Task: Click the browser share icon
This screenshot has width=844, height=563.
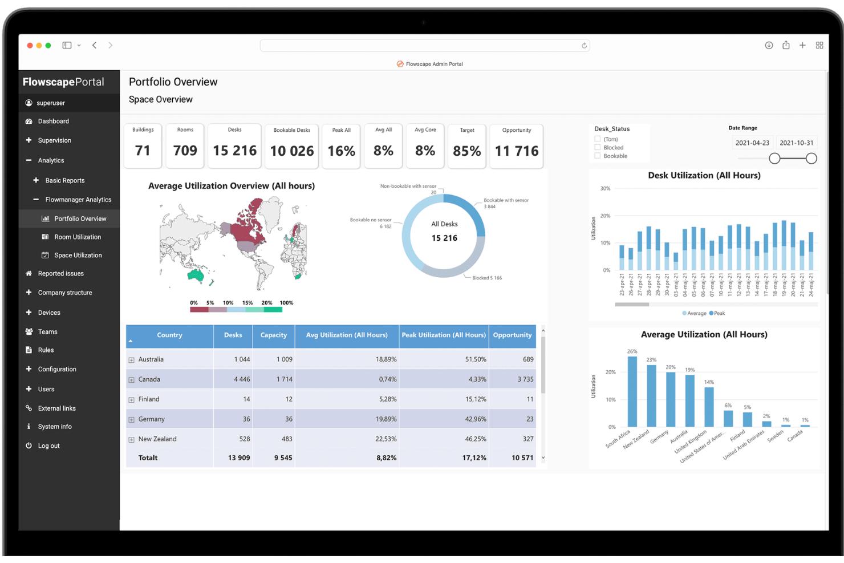Action: [x=786, y=45]
